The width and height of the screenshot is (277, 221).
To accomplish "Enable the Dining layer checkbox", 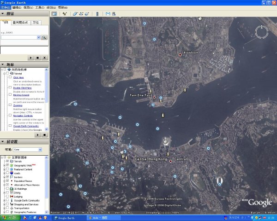I will click(x=7, y=192).
